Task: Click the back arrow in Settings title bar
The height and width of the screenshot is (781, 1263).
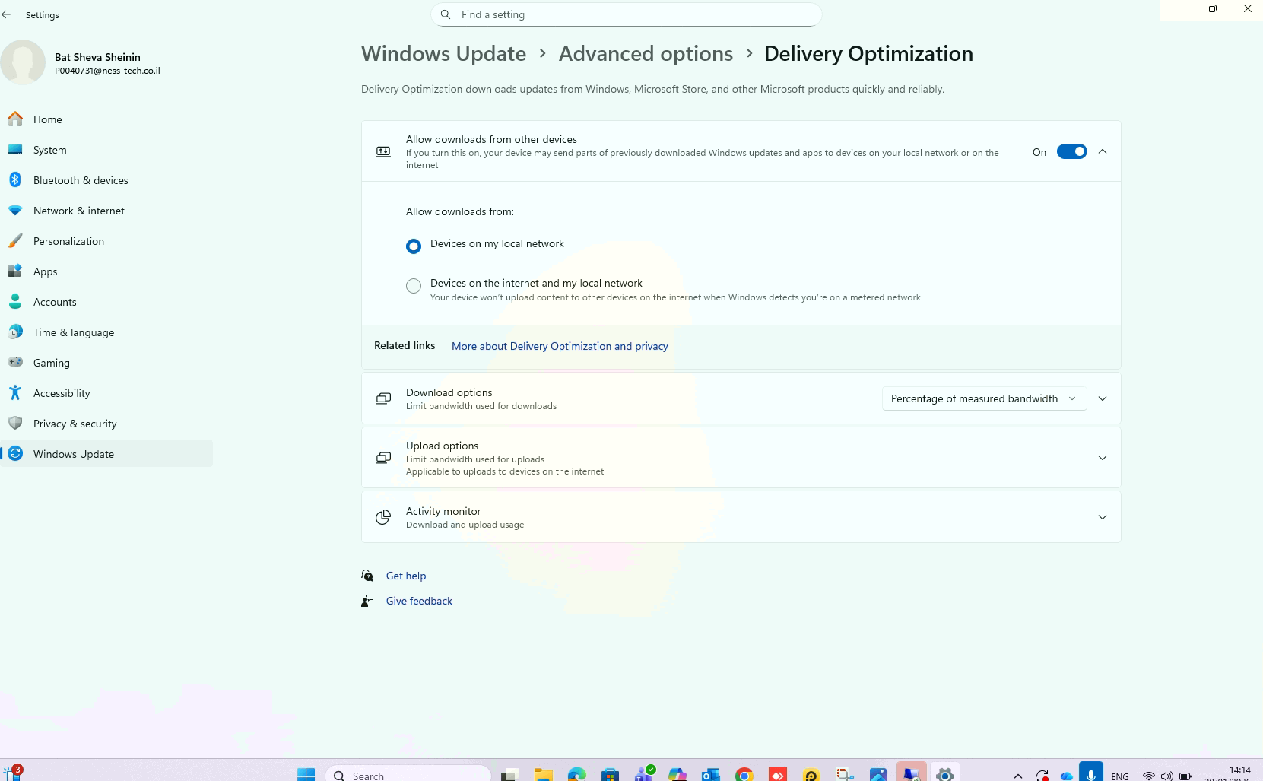Action: pos(7,14)
